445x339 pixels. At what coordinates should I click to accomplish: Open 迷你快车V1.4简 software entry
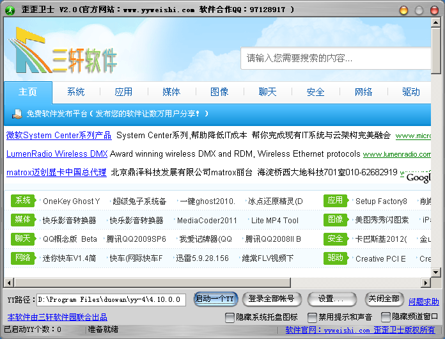tap(69, 258)
